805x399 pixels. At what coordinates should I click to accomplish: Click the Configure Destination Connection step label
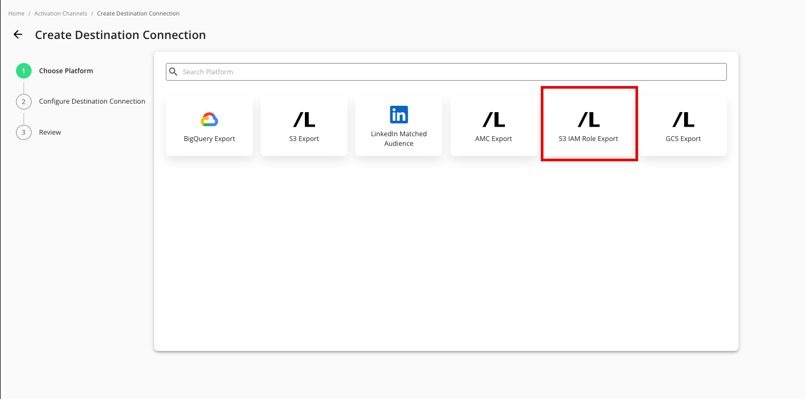click(x=92, y=101)
